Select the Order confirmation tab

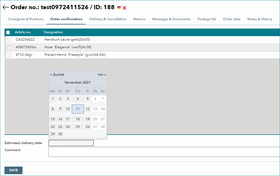pyautogui.click(x=66, y=19)
